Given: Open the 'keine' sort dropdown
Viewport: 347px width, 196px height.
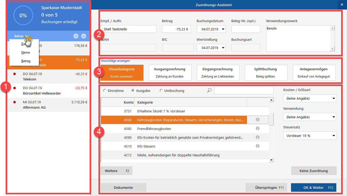Looking at the screenshot, I should [21, 36].
